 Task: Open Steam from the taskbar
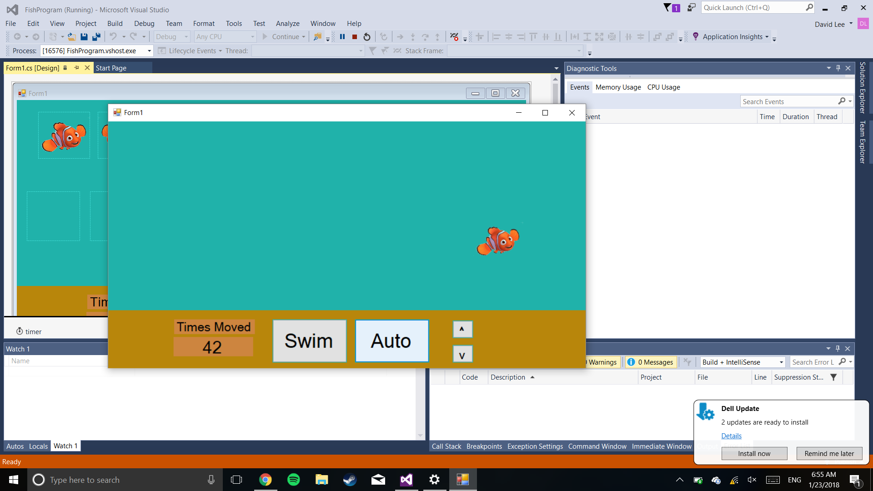click(x=350, y=480)
